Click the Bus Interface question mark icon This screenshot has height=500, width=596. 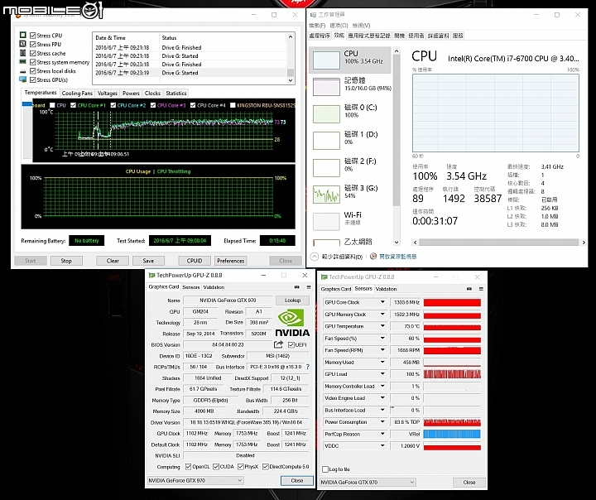(x=307, y=367)
